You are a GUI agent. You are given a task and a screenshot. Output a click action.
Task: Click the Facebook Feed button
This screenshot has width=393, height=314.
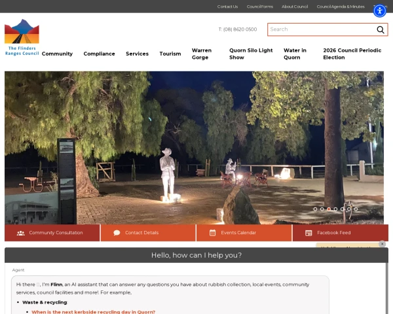coord(341,233)
